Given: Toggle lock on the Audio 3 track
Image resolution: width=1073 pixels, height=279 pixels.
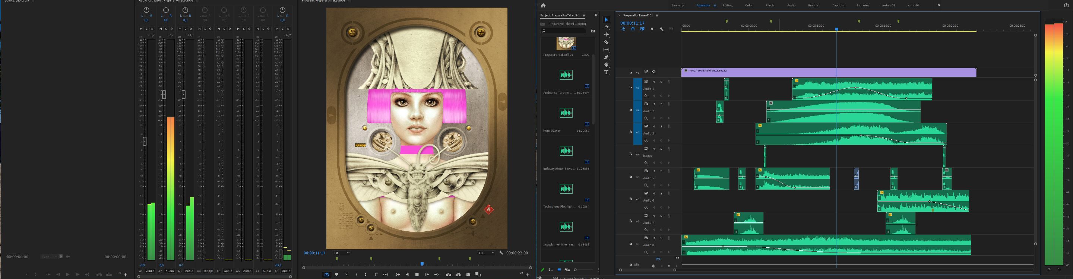Looking at the screenshot, I should (631, 132).
